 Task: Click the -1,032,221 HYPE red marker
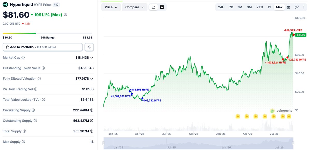pyautogui.click(x=283, y=59)
